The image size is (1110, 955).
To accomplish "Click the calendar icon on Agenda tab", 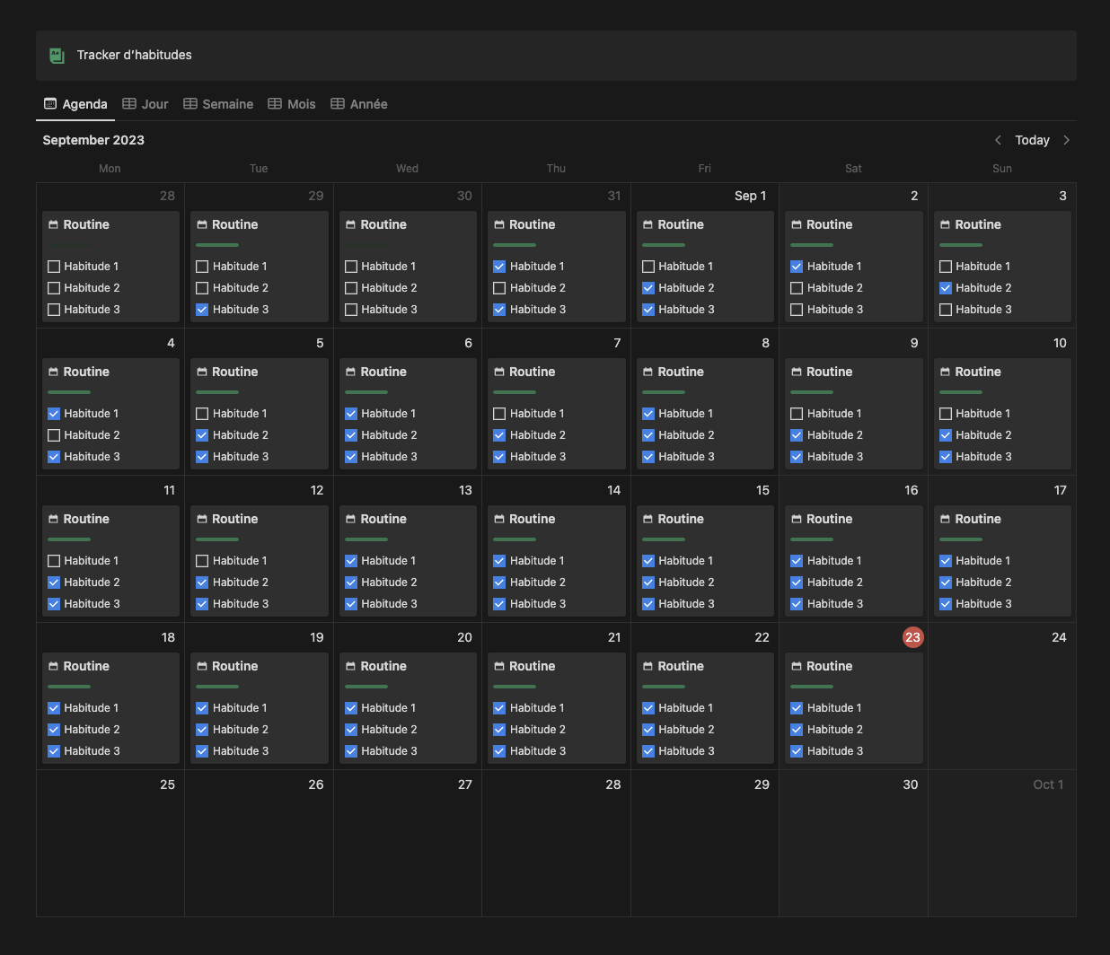I will pos(50,104).
